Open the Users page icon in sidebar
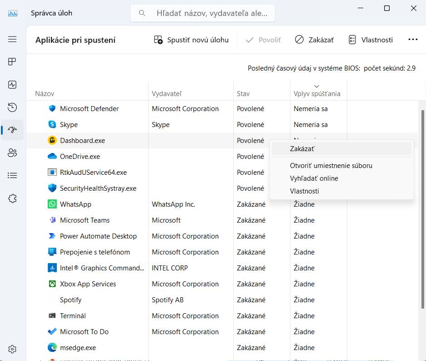Screen dimensions: 426x361 point(12,153)
